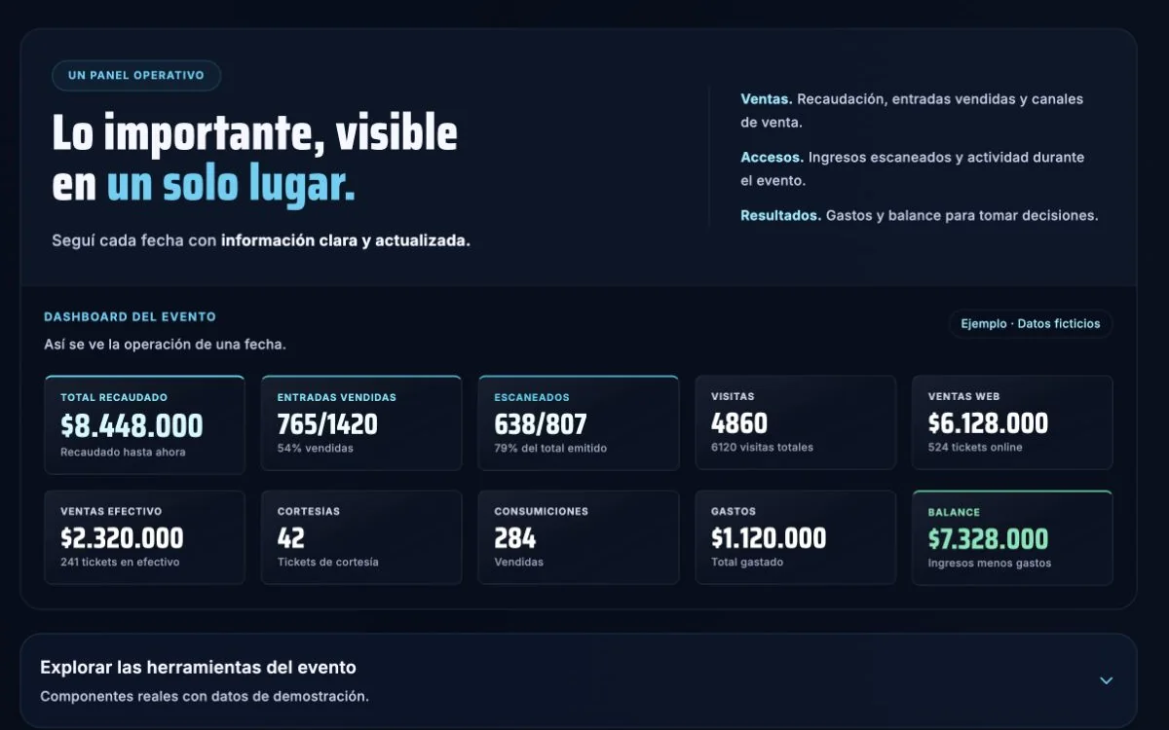Click the Balance $7.328.000 value
The width and height of the screenshot is (1169, 730).
point(988,539)
